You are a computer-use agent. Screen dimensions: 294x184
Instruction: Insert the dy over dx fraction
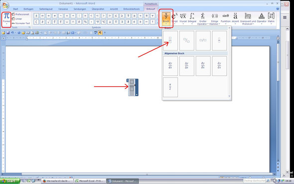tap(170, 66)
